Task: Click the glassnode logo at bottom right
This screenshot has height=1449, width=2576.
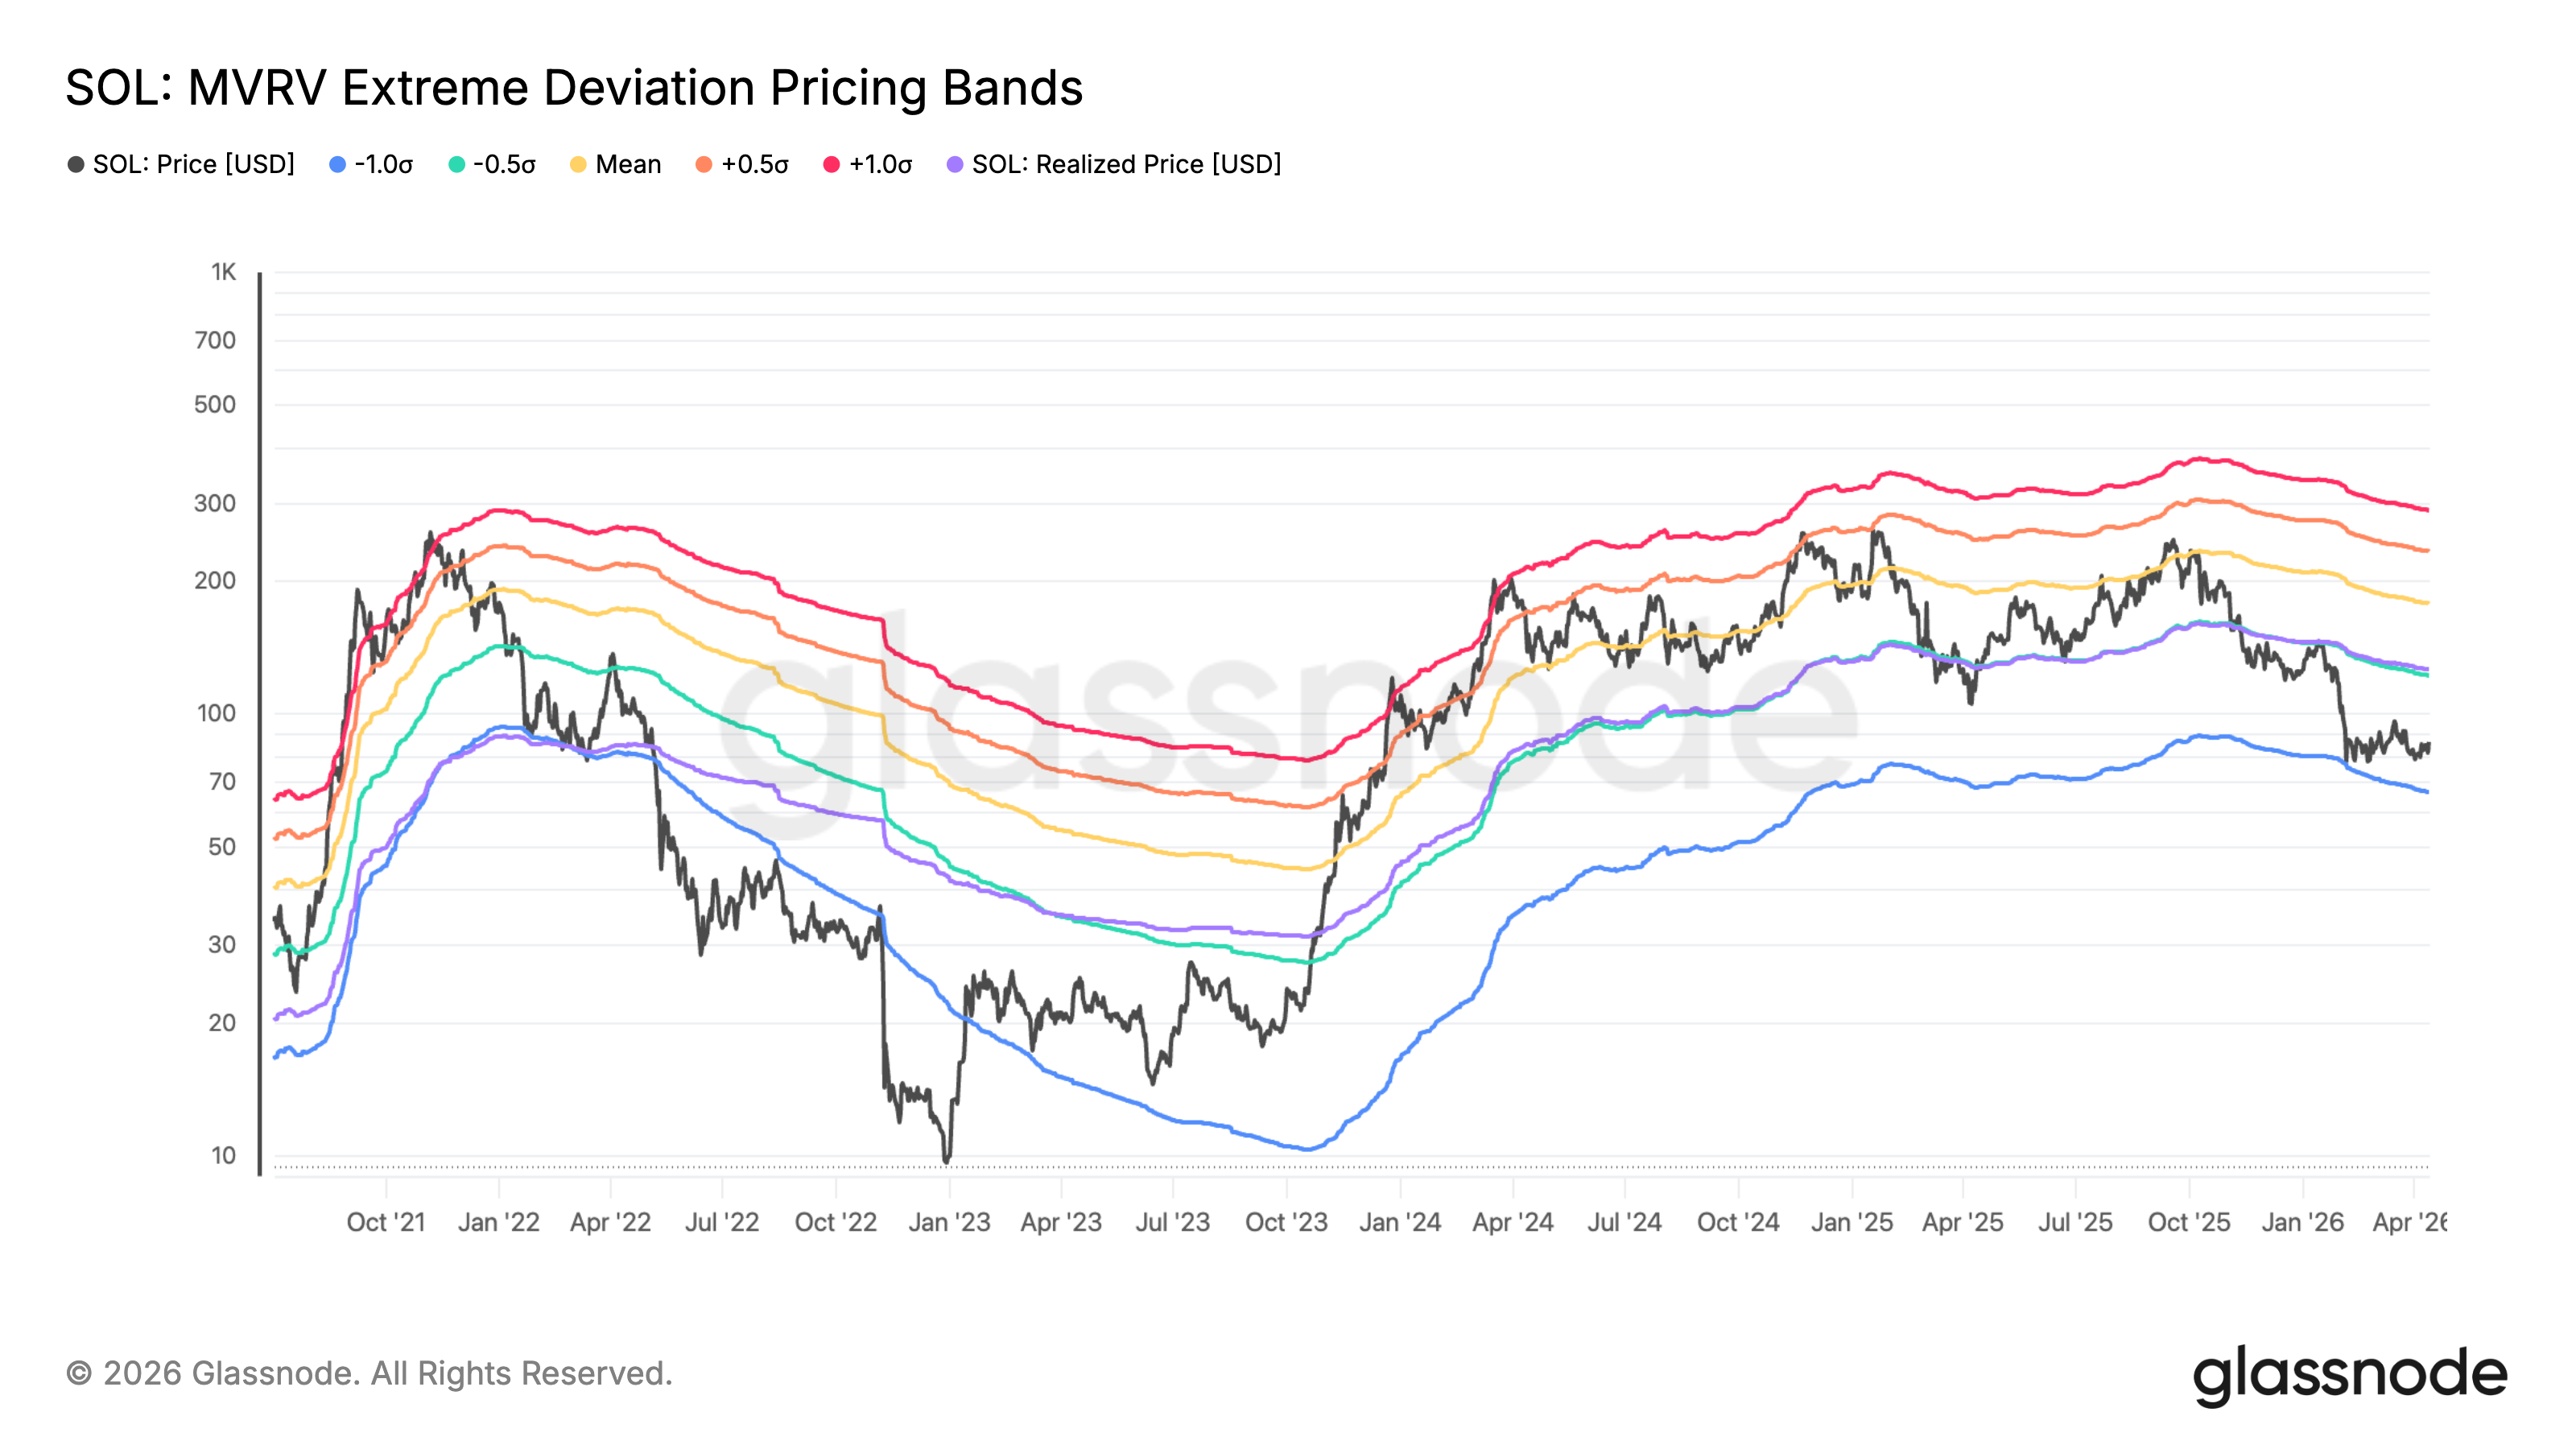Action: click(2349, 1376)
